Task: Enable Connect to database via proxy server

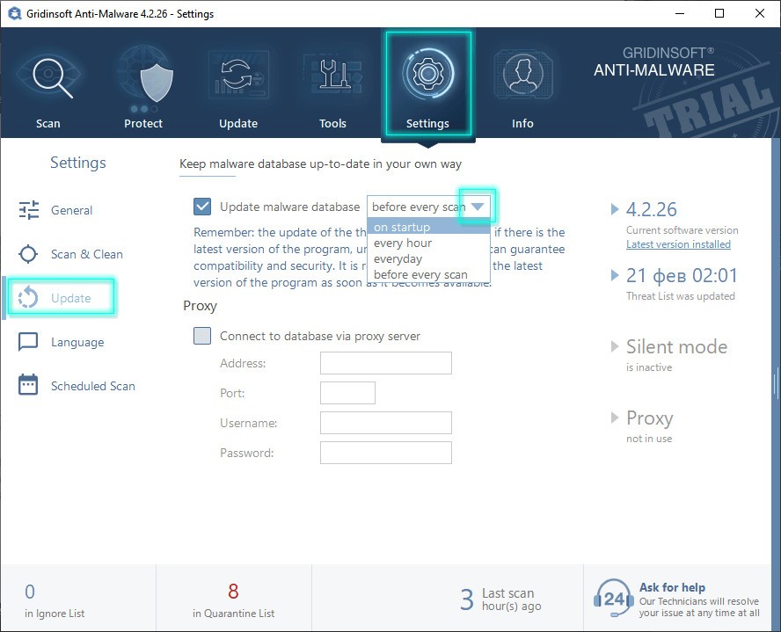Action: click(x=202, y=336)
